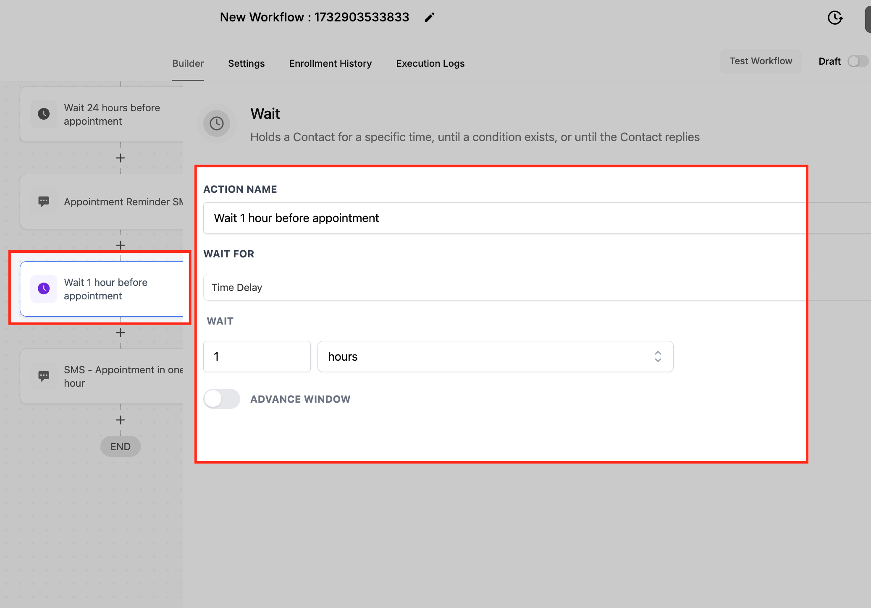Click the SMS - Appointment in one hour chat icon
Screen dimensions: 871x608
(x=44, y=376)
